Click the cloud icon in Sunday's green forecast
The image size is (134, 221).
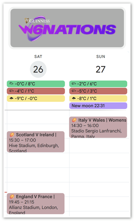[74, 84]
